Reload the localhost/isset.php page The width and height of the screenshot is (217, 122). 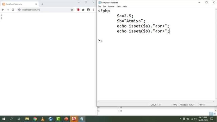(x=13, y=10)
